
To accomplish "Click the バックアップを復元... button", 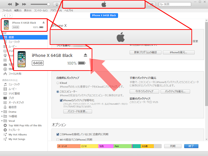I will [x=175, y=92].
